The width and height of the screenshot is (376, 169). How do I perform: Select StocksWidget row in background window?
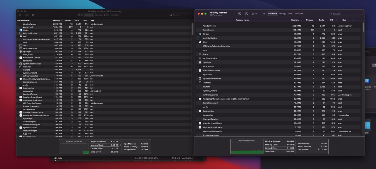click(104, 109)
